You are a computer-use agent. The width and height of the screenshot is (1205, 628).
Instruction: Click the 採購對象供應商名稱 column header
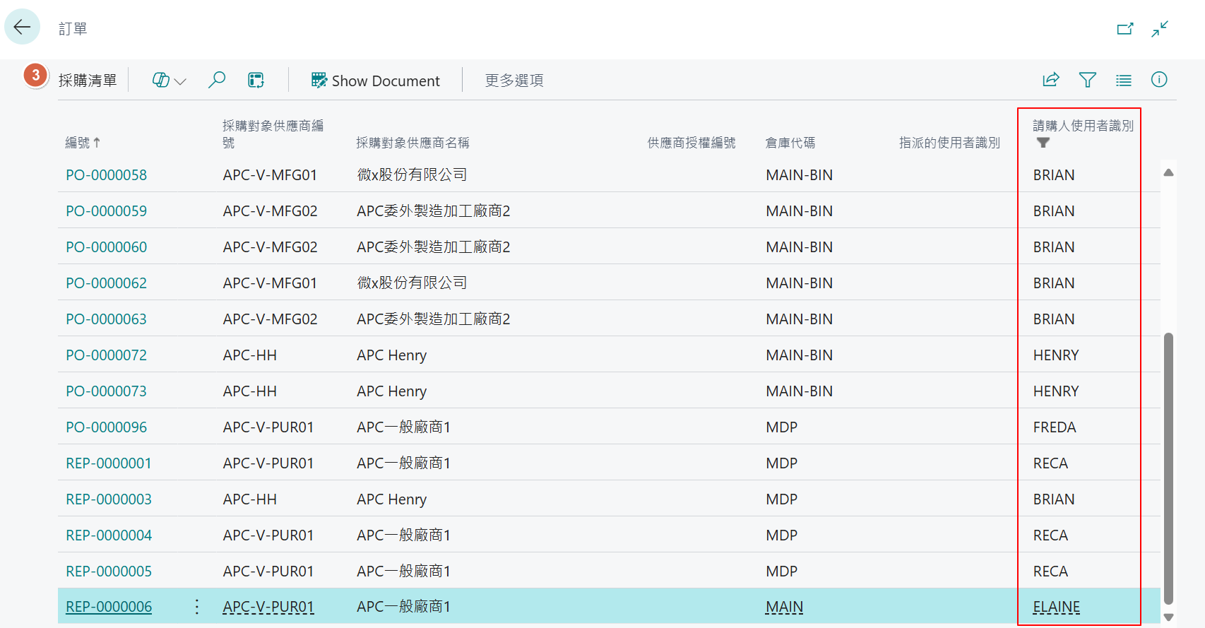point(413,143)
